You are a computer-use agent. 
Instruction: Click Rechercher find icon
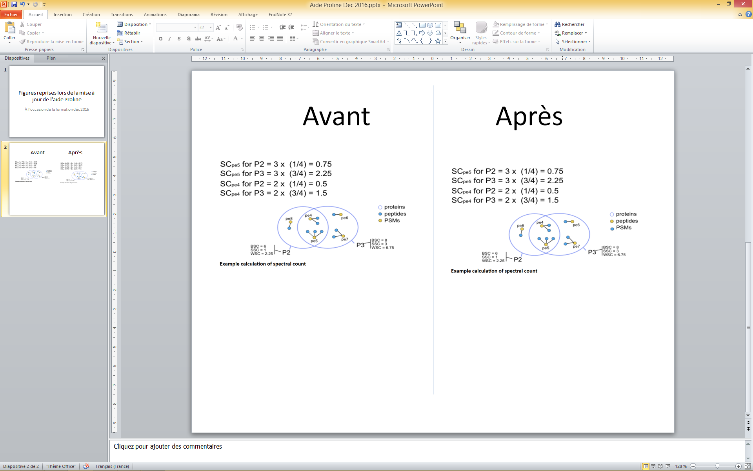pyautogui.click(x=557, y=24)
